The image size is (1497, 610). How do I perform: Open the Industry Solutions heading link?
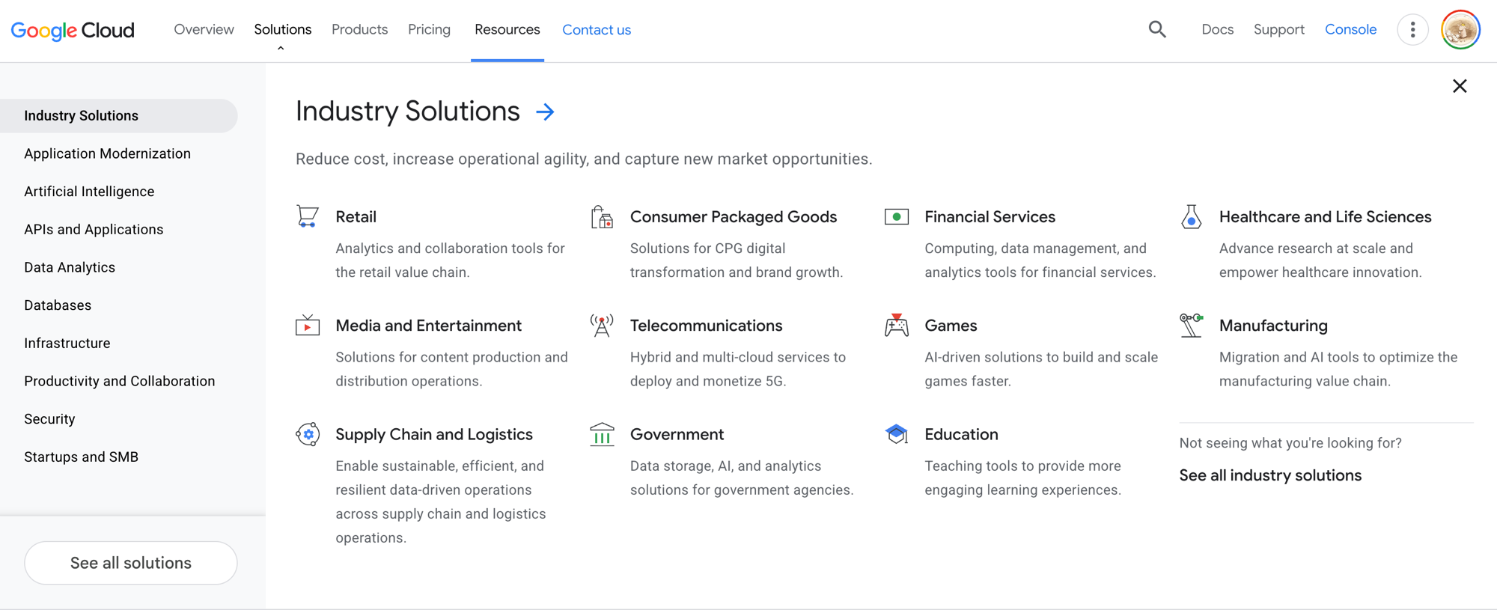pyautogui.click(x=408, y=111)
